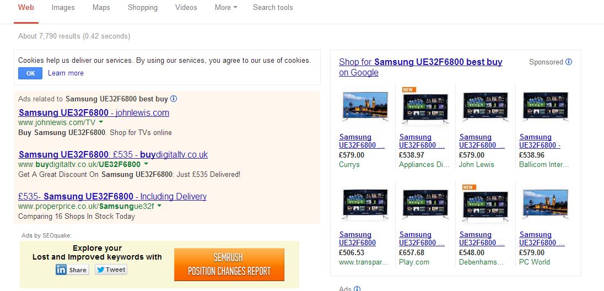Click the Debenhams seller name

(482, 262)
